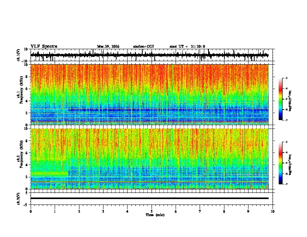Click inside the ch.2 spectrogram panel
The width and height of the screenshot is (307, 237).
click(x=150, y=159)
